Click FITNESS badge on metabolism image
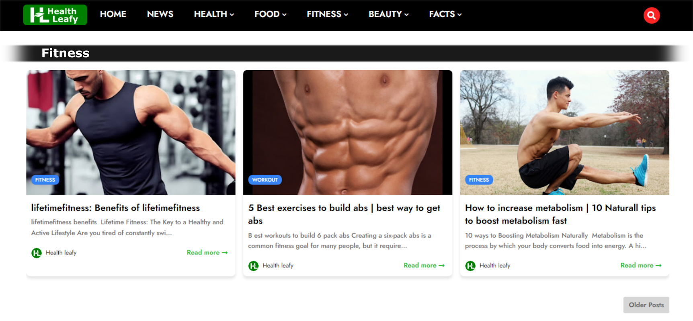 pyautogui.click(x=479, y=180)
